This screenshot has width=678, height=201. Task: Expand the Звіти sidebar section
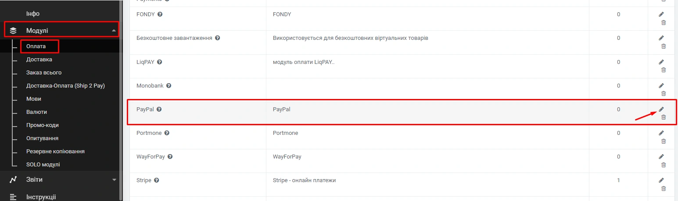coord(114,180)
